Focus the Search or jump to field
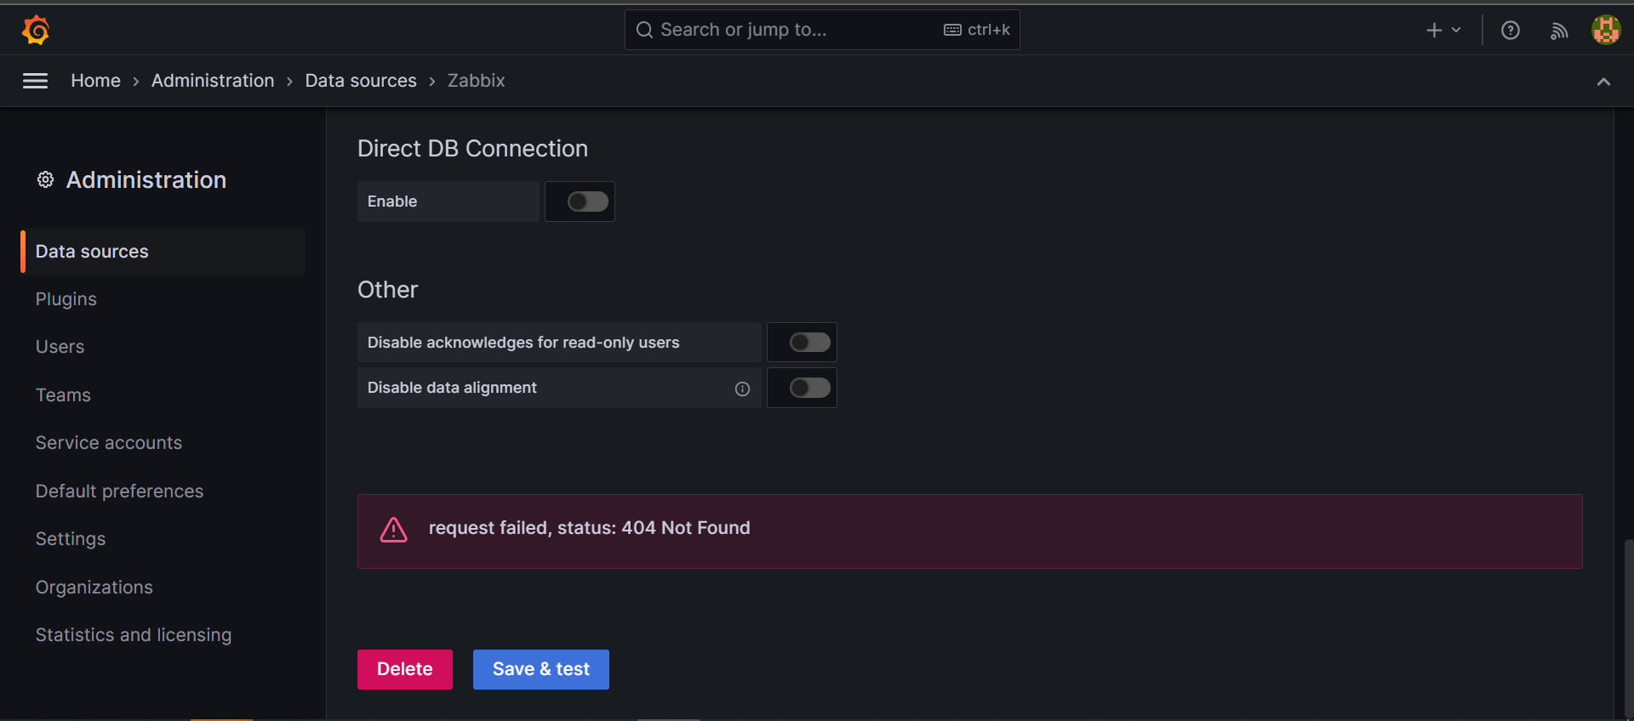Viewport: 1634px width, 721px height. (x=822, y=30)
